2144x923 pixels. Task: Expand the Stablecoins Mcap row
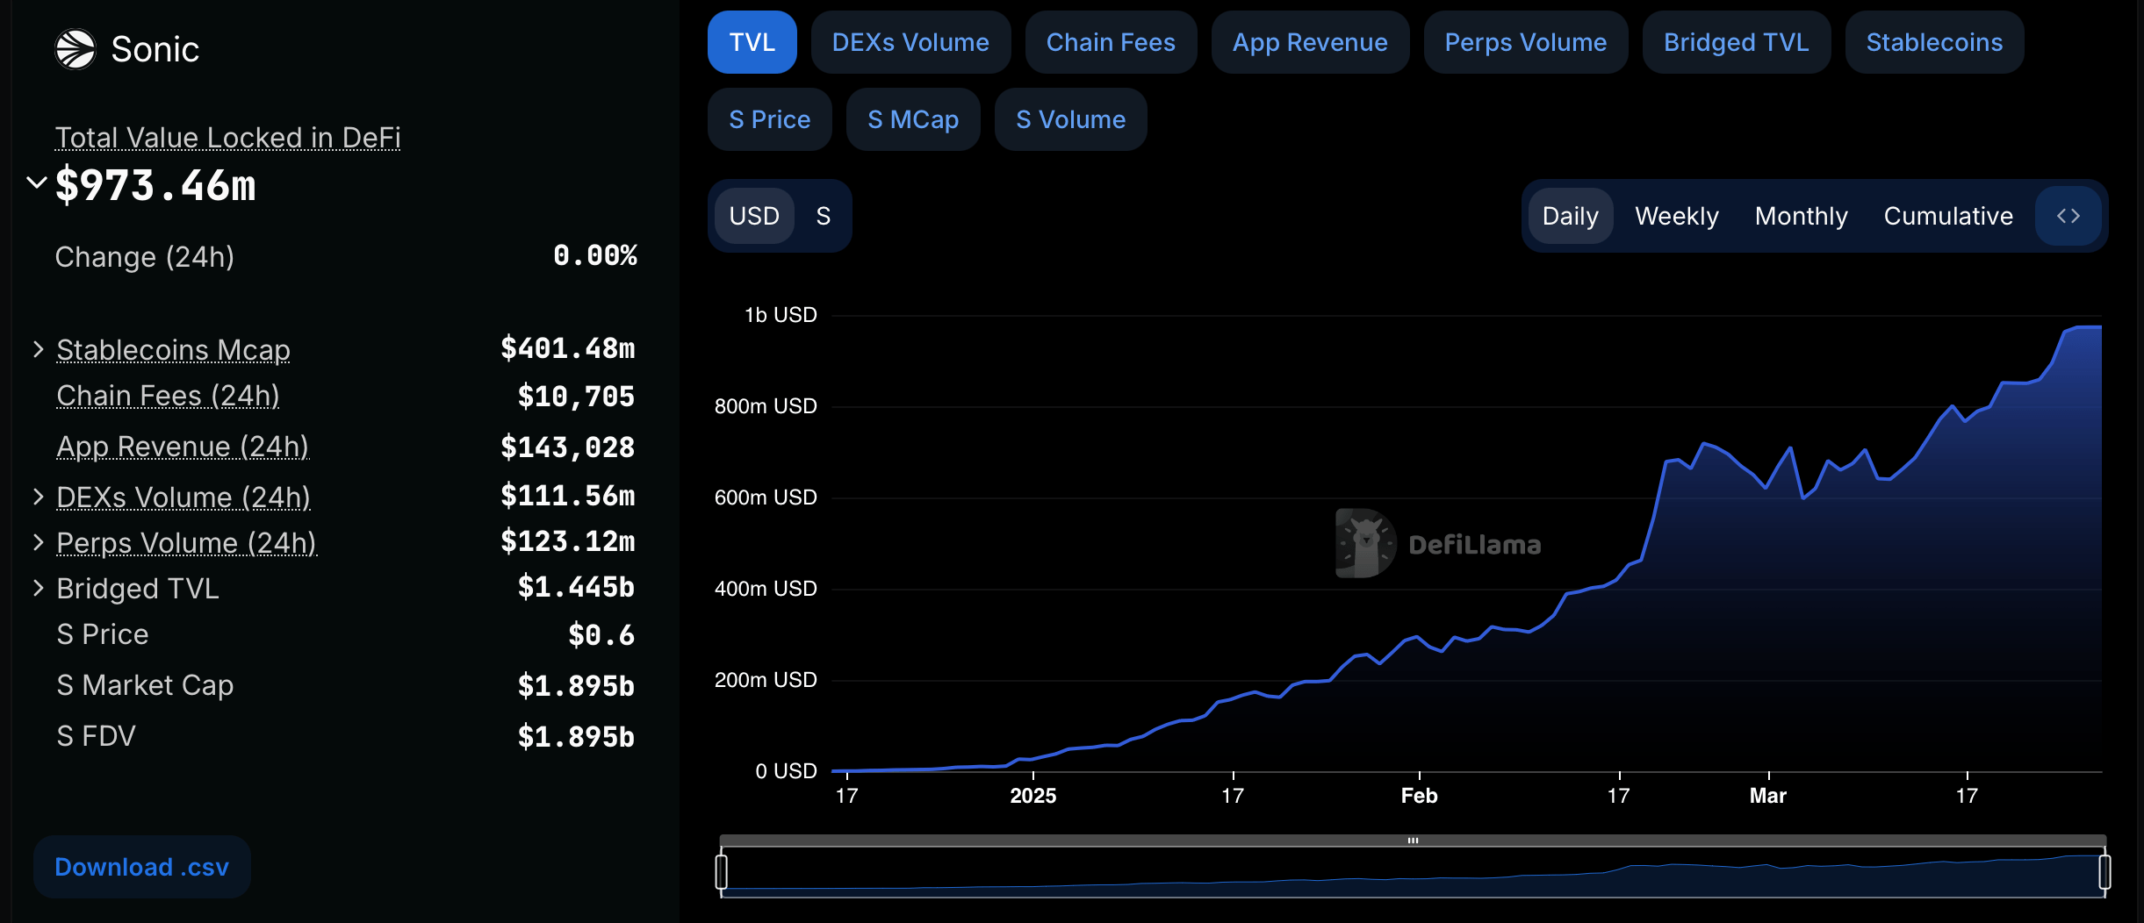38,348
